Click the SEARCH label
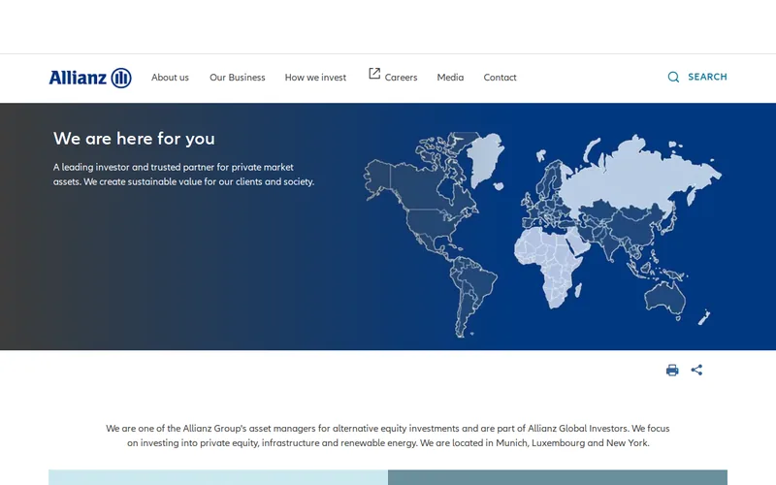 pos(707,77)
